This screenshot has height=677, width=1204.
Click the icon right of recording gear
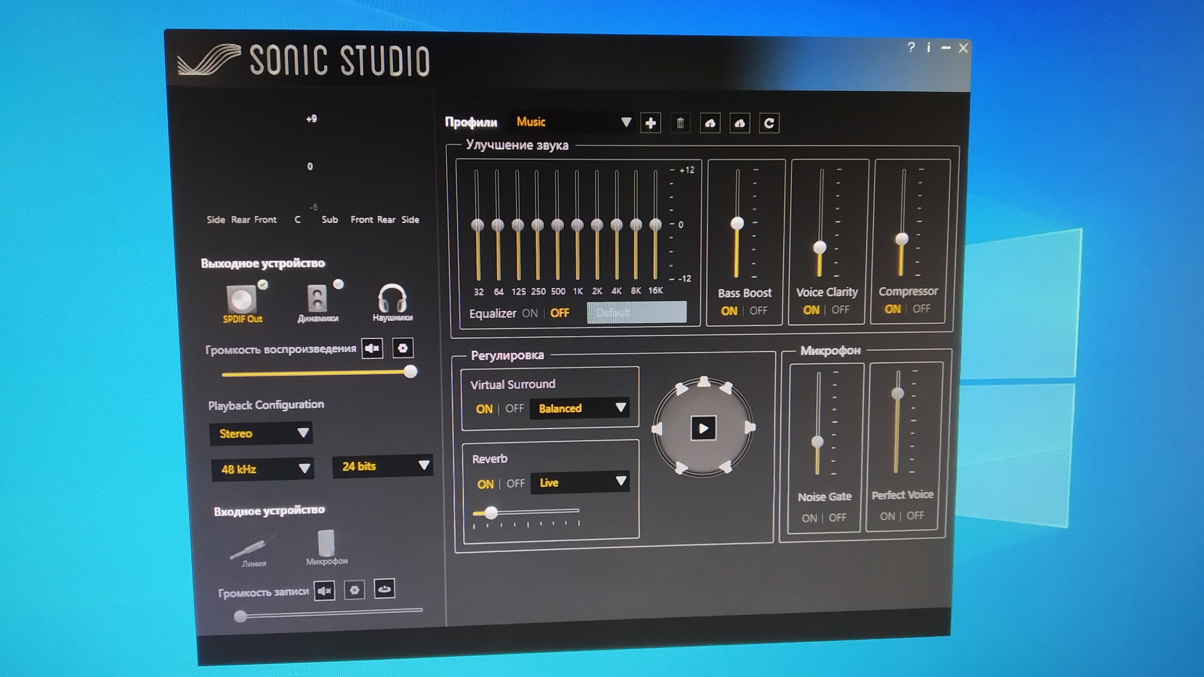pyautogui.click(x=384, y=589)
